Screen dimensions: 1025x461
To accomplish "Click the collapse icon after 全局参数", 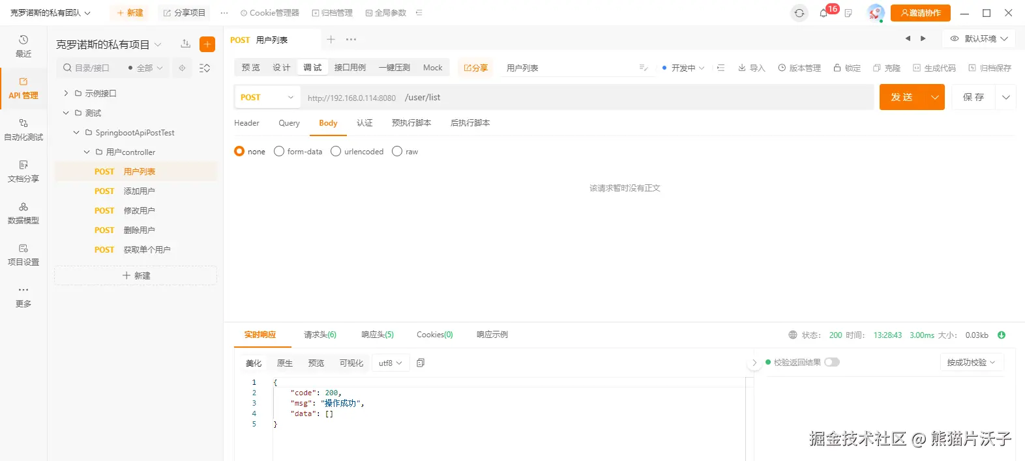I will click(x=419, y=13).
